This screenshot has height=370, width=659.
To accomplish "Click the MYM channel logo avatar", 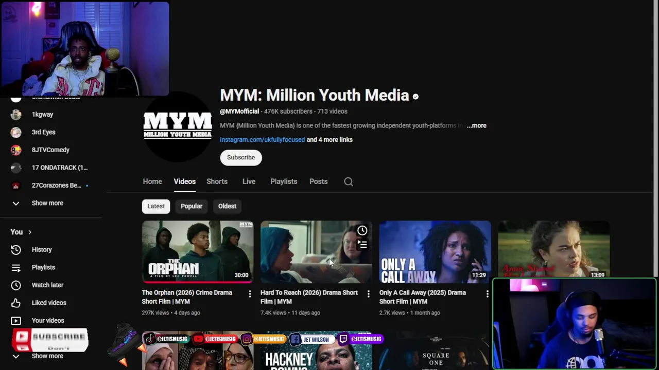I will 178,126.
